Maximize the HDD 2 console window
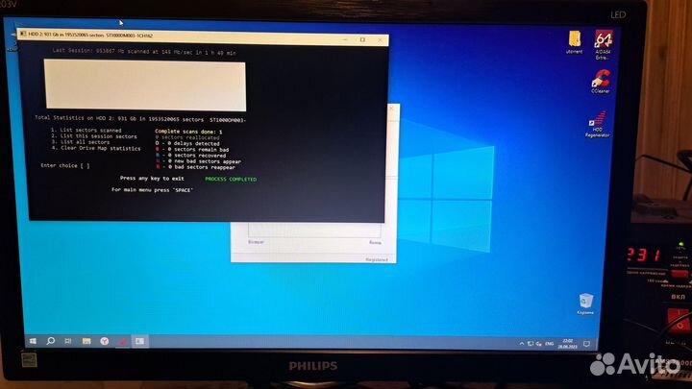The image size is (692, 389). click(x=362, y=39)
